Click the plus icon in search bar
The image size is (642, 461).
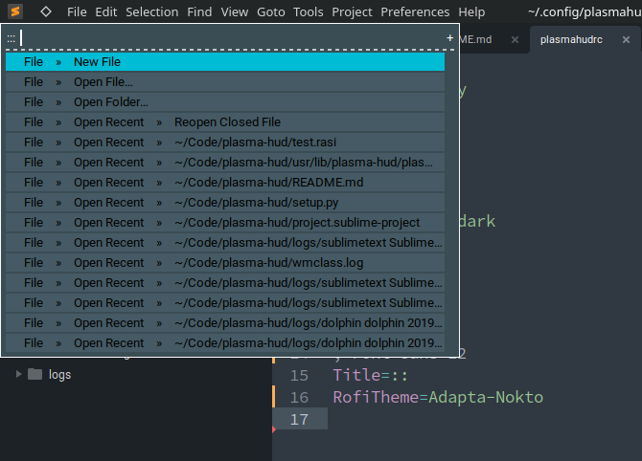449,38
